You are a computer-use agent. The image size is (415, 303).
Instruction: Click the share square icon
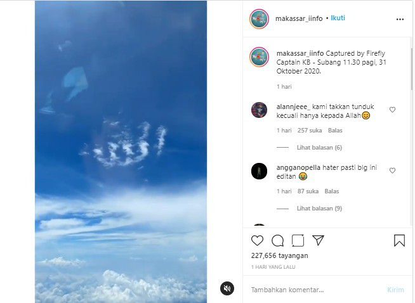298,240
